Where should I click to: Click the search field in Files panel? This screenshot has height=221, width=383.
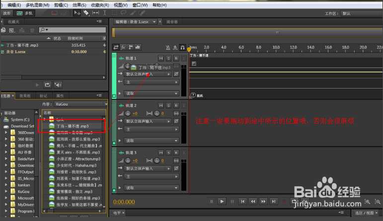tap(73, 30)
